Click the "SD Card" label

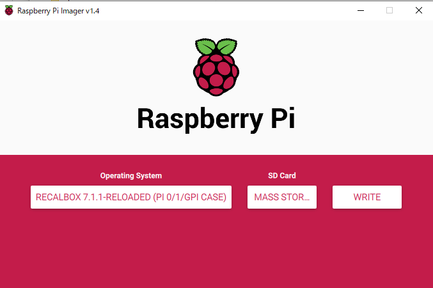point(282,175)
